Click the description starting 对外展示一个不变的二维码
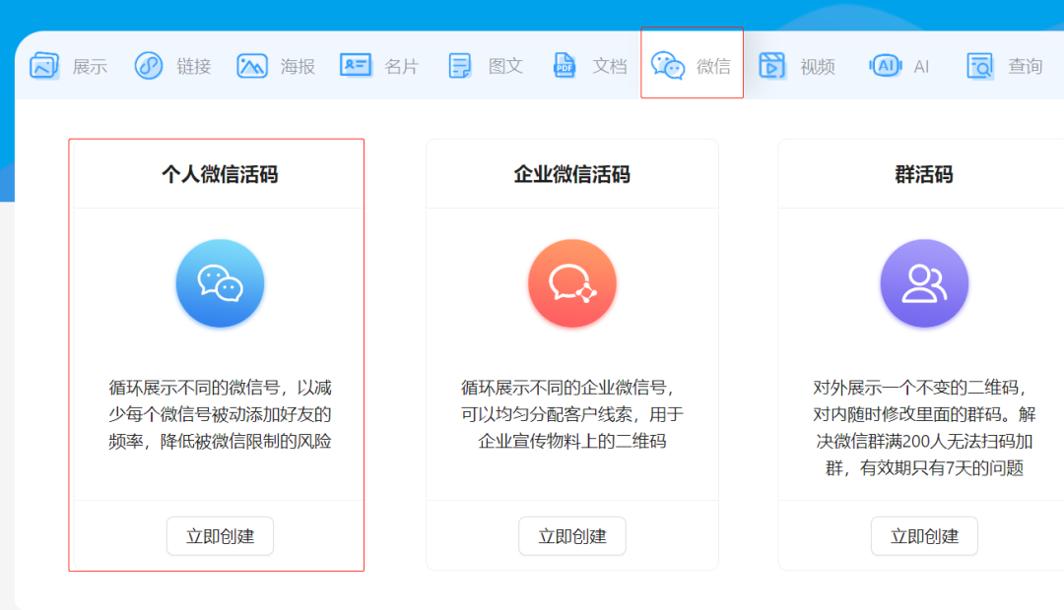This screenshot has width=1064, height=610. pyautogui.click(x=924, y=428)
